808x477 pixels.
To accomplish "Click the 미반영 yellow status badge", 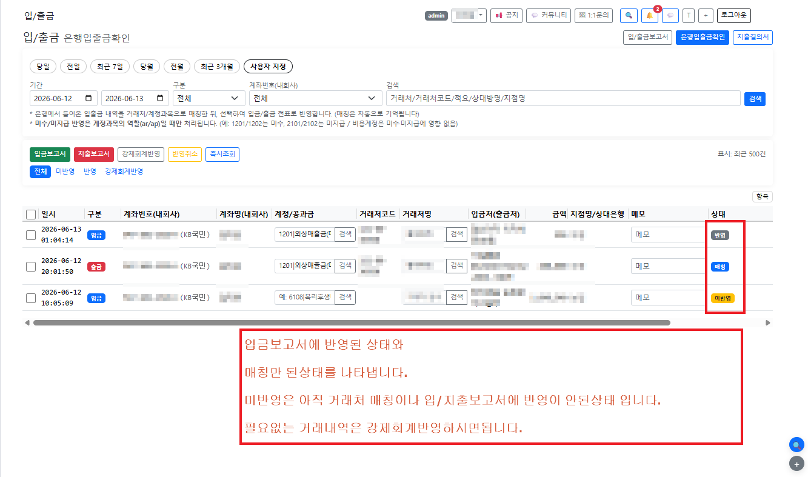I will [x=723, y=298].
